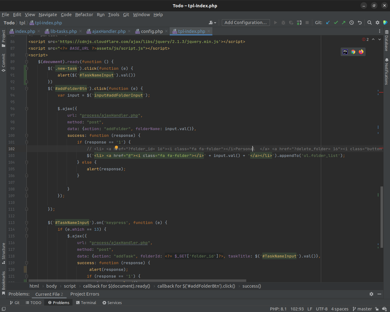Collapse the script fold marker on line 88
This screenshot has height=312, width=390.
[x=27, y=55]
